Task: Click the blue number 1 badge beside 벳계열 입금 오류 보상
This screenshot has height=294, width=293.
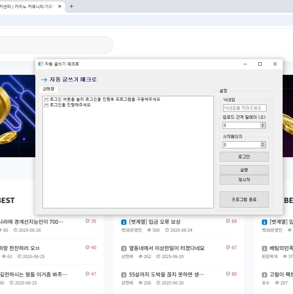Action: (124, 222)
